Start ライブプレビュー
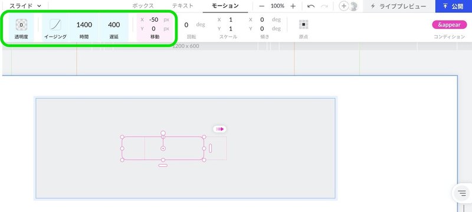The width and height of the screenshot is (472, 212). (x=399, y=6)
